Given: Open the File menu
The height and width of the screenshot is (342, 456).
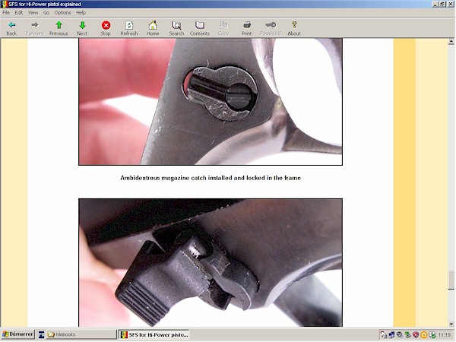Looking at the screenshot, I should (6, 12).
